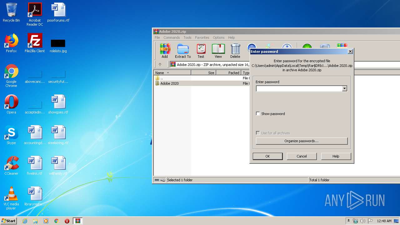Select the rolelots.jpg desktop file
The width and height of the screenshot is (400, 225).
click(58, 45)
